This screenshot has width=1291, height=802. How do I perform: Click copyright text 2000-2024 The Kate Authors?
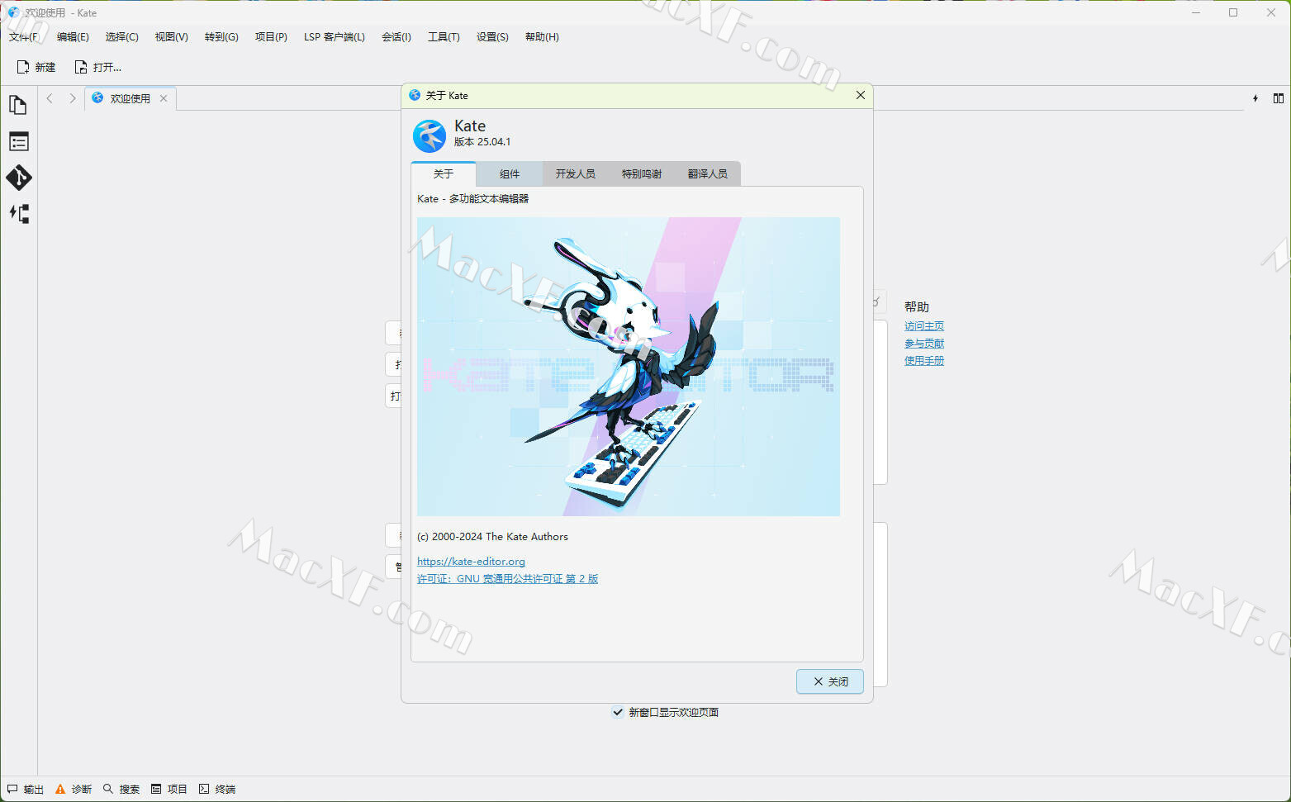[x=493, y=537]
